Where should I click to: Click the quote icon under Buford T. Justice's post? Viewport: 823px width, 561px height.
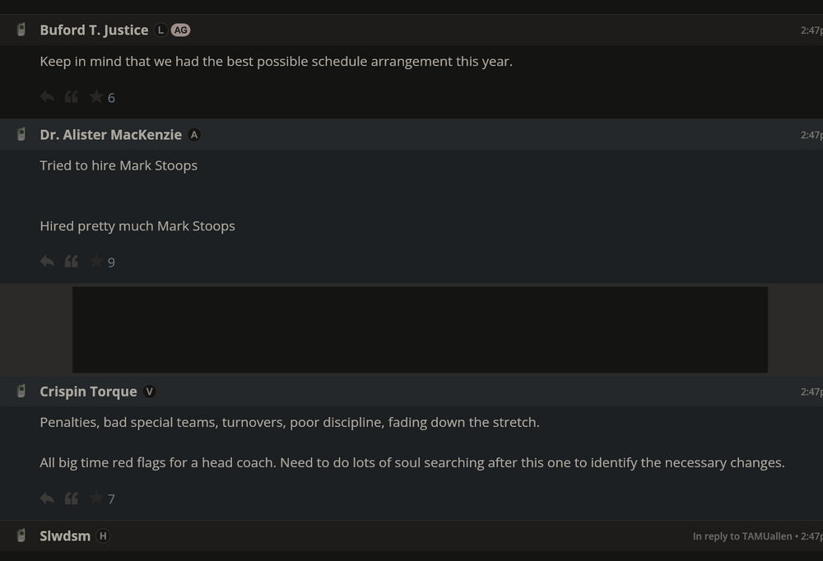click(x=71, y=96)
